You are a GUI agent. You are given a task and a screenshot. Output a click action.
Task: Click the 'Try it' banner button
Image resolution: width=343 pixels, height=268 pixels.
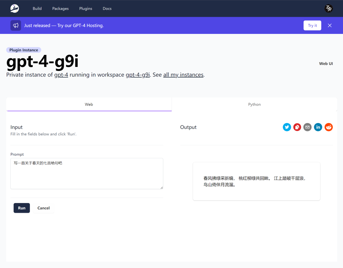[x=312, y=25]
